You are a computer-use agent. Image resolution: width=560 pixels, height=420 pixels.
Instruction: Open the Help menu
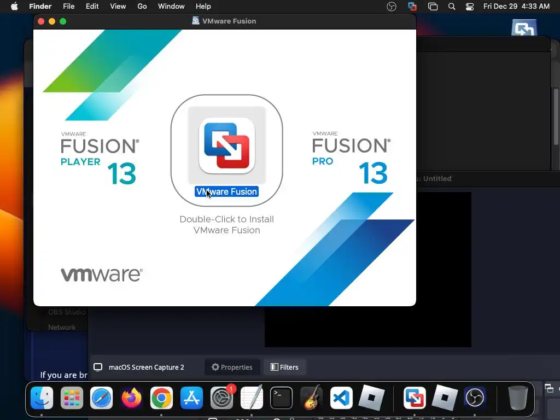tap(203, 6)
